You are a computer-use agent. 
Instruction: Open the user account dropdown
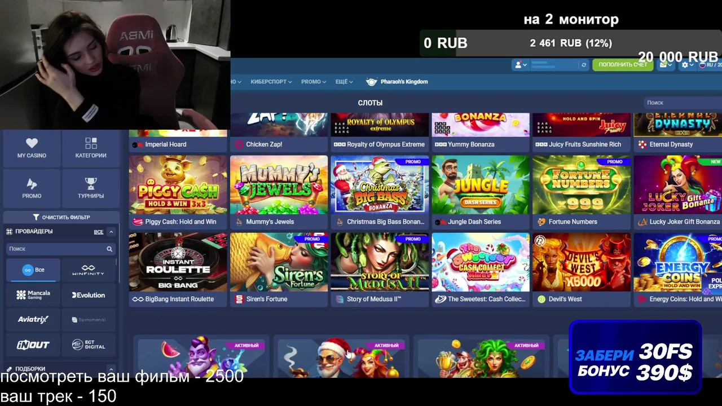coord(520,65)
